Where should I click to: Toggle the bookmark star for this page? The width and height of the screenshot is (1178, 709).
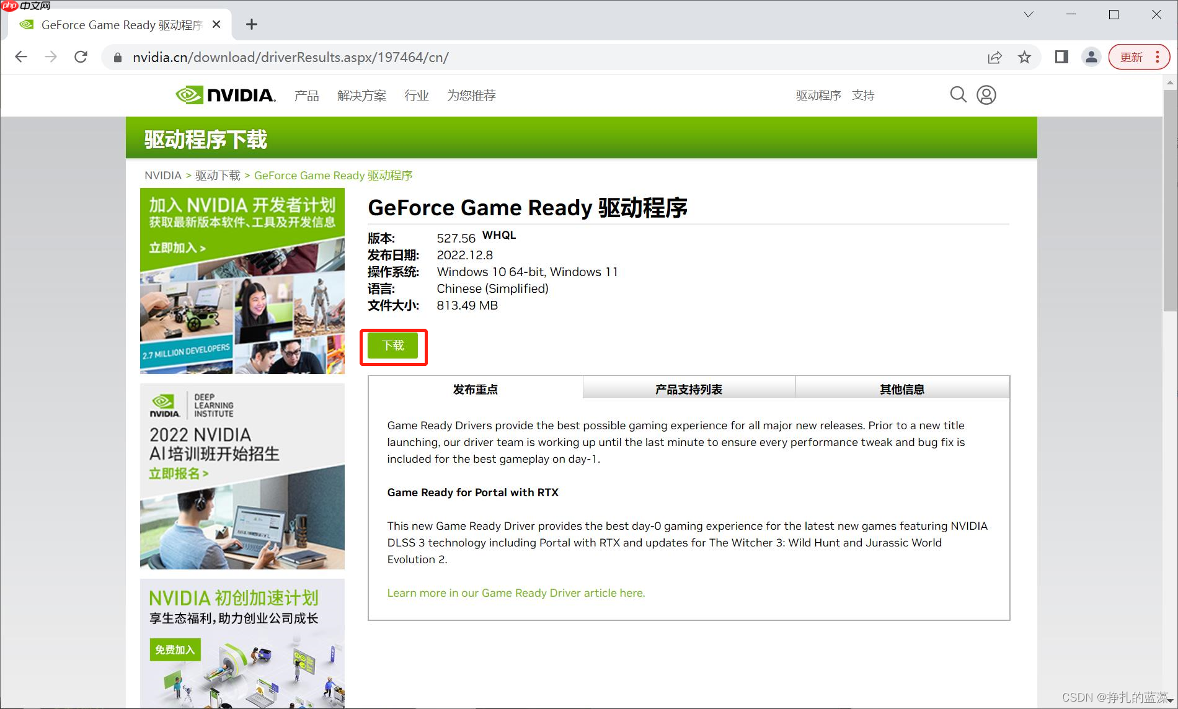(x=1025, y=56)
